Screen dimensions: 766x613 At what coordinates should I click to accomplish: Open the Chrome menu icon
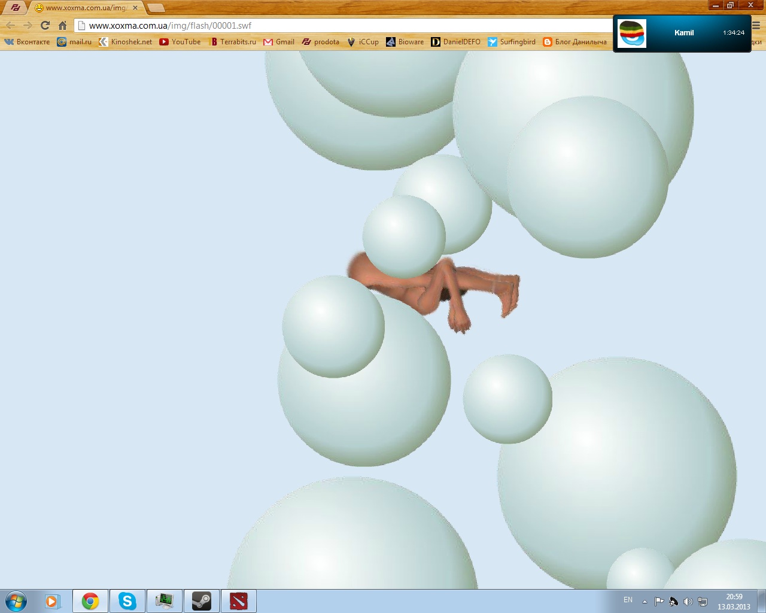point(756,25)
